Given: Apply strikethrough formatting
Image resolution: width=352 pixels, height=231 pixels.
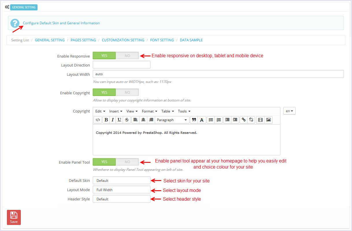Looking at the screenshot, I should (127, 120).
